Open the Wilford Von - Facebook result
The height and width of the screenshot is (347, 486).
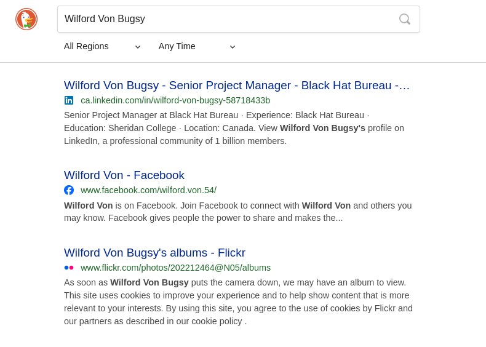(x=124, y=175)
